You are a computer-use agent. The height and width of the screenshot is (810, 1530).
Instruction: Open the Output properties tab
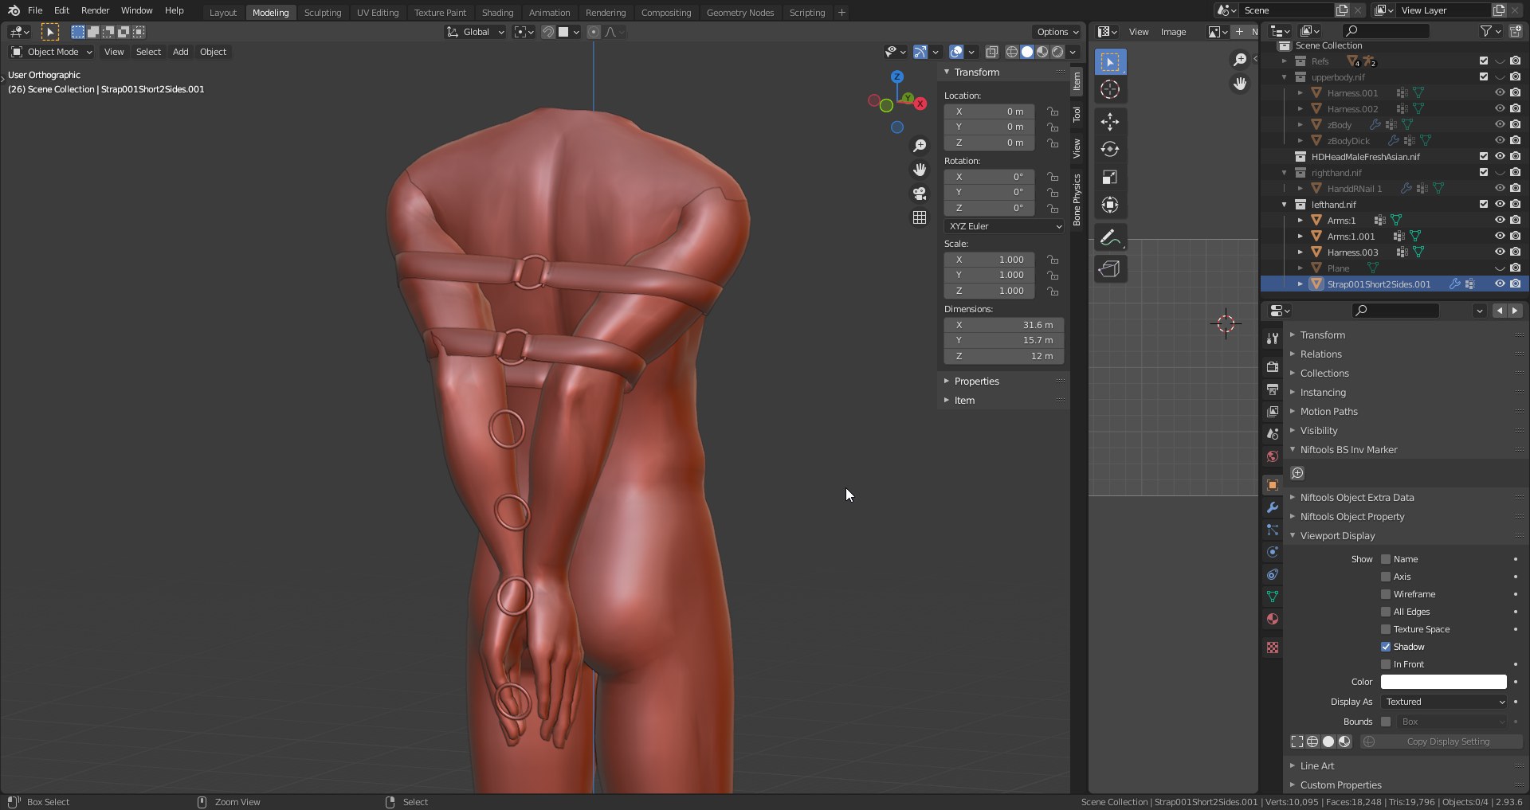click(x=1273, y=389)
